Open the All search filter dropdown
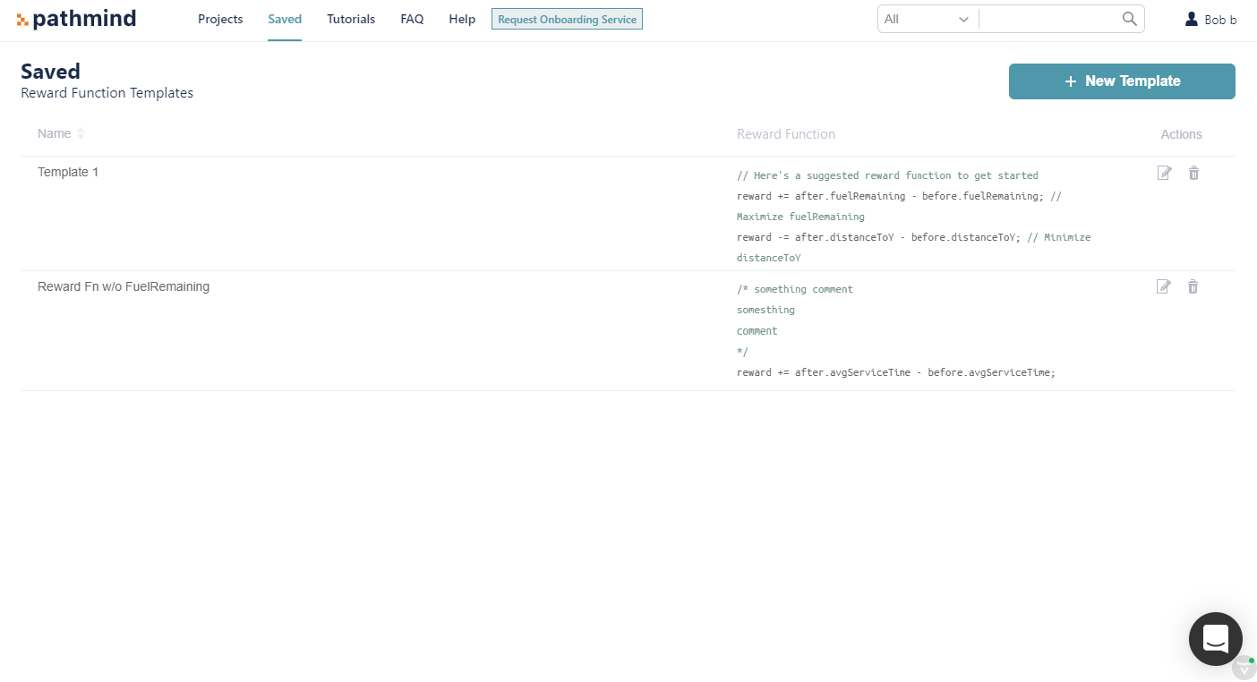 (x=928, y=19)
